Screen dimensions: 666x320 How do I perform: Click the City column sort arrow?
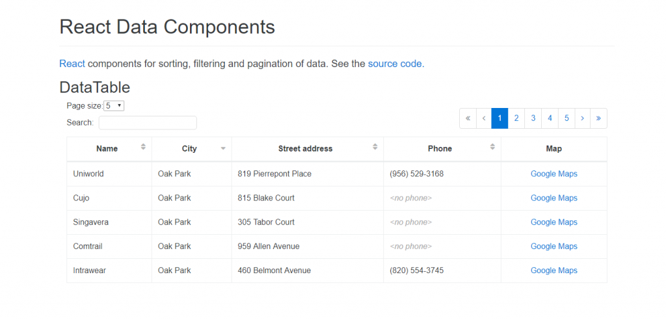(223, 149)
